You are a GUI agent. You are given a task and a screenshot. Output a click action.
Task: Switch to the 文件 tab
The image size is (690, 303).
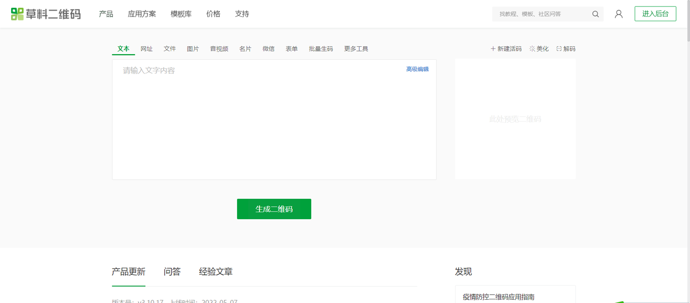tap(170, 49)
